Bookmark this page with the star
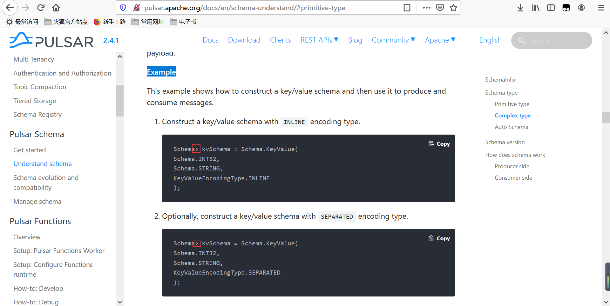Screen dimensions: 610x306 (453, 7)
